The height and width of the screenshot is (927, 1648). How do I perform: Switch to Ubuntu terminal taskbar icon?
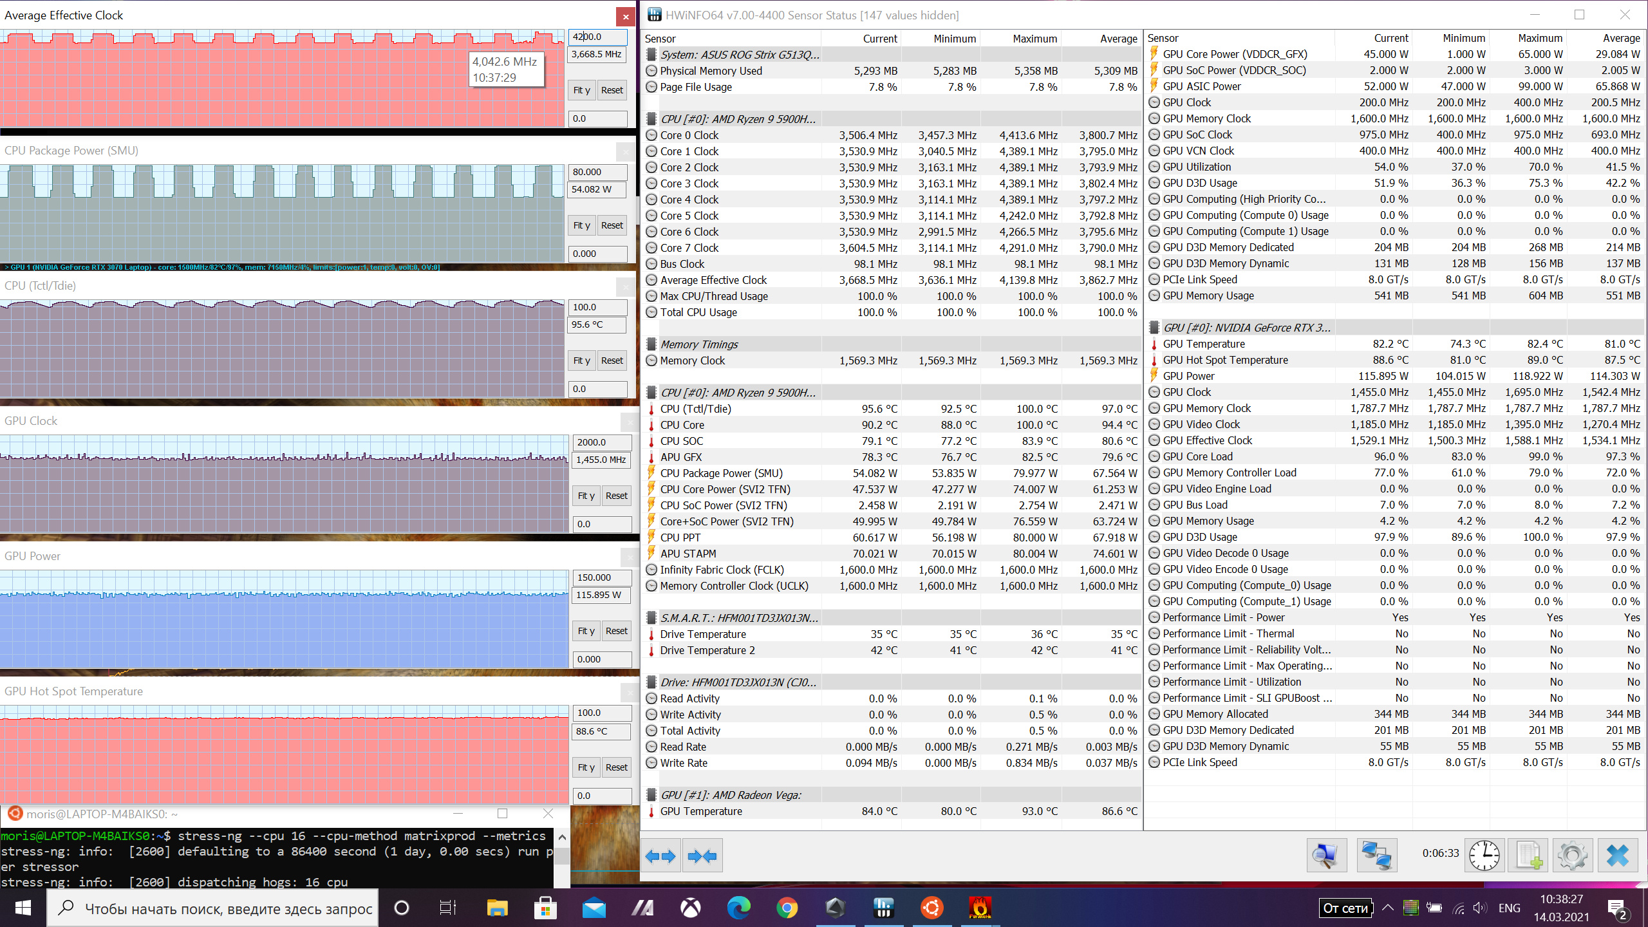(932, 908)
